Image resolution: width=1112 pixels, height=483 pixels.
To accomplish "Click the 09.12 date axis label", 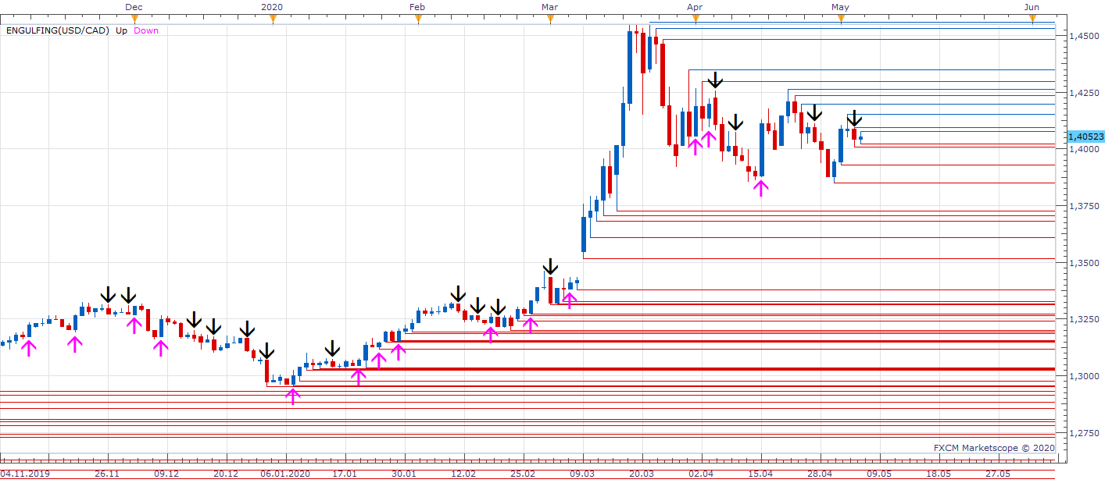I will pyautogui.click(x=166, y=474).
